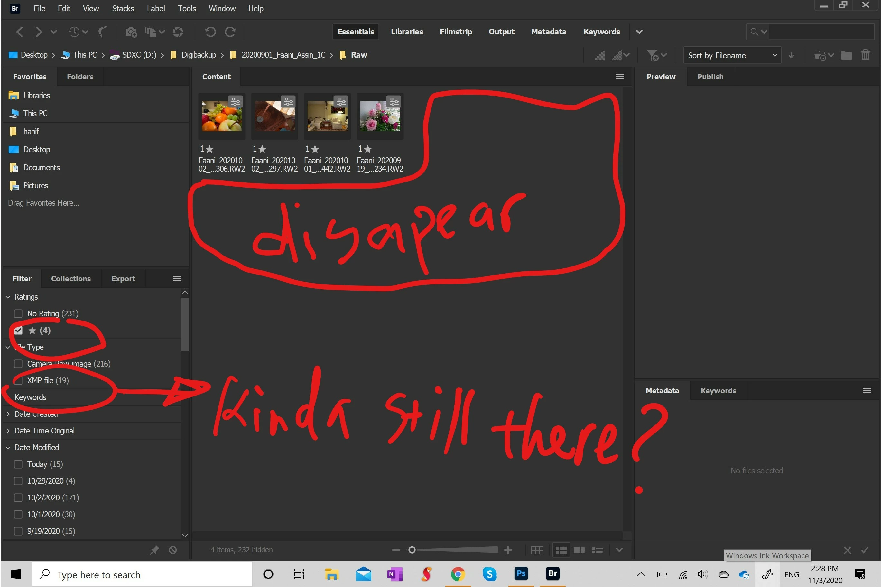Open the Stacks menu

click(x=123, y=8)
